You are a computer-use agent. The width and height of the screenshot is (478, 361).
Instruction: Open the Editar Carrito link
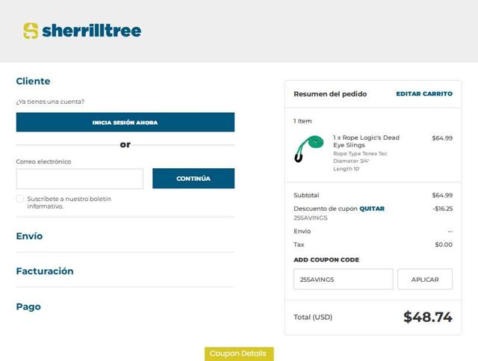click(x=424, y=94)
